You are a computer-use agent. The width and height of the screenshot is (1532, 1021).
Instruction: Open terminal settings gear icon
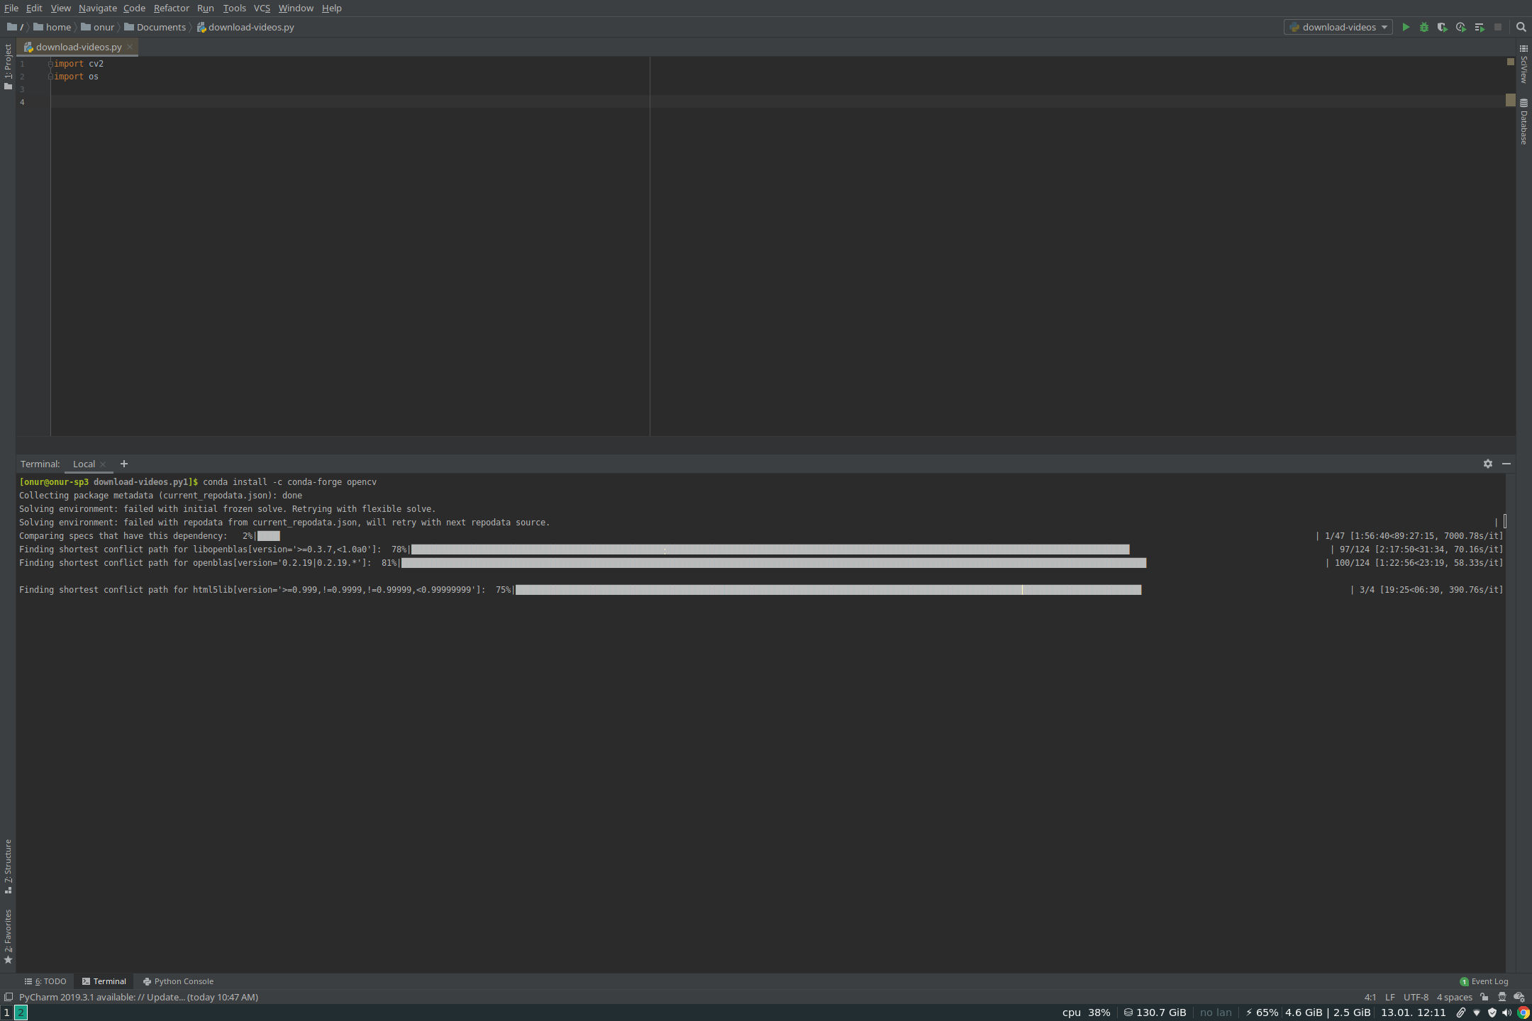(x=1488, y=464)
